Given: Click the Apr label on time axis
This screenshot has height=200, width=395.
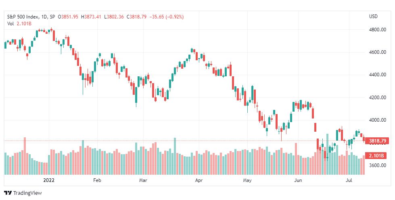Looking at the screenshot, I should (199, 180).
